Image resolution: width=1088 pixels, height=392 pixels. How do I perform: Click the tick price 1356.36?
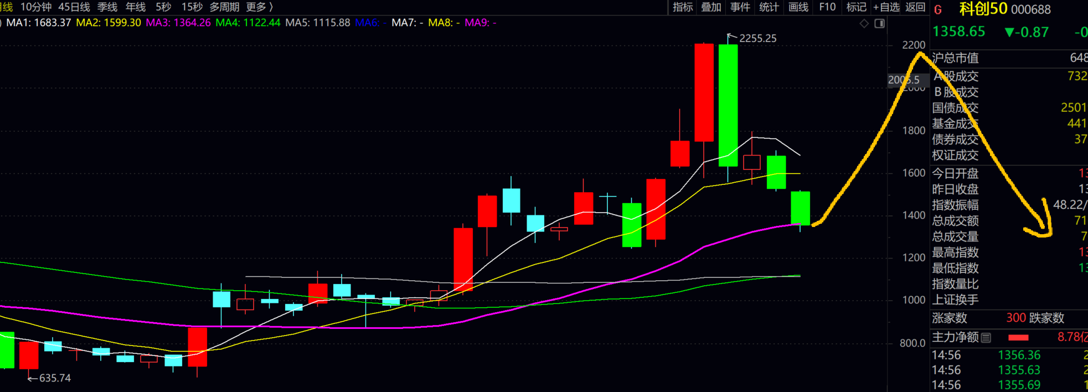(1019, 355)
